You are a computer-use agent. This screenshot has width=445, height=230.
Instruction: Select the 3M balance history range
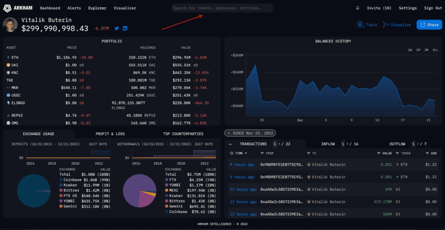426,50
